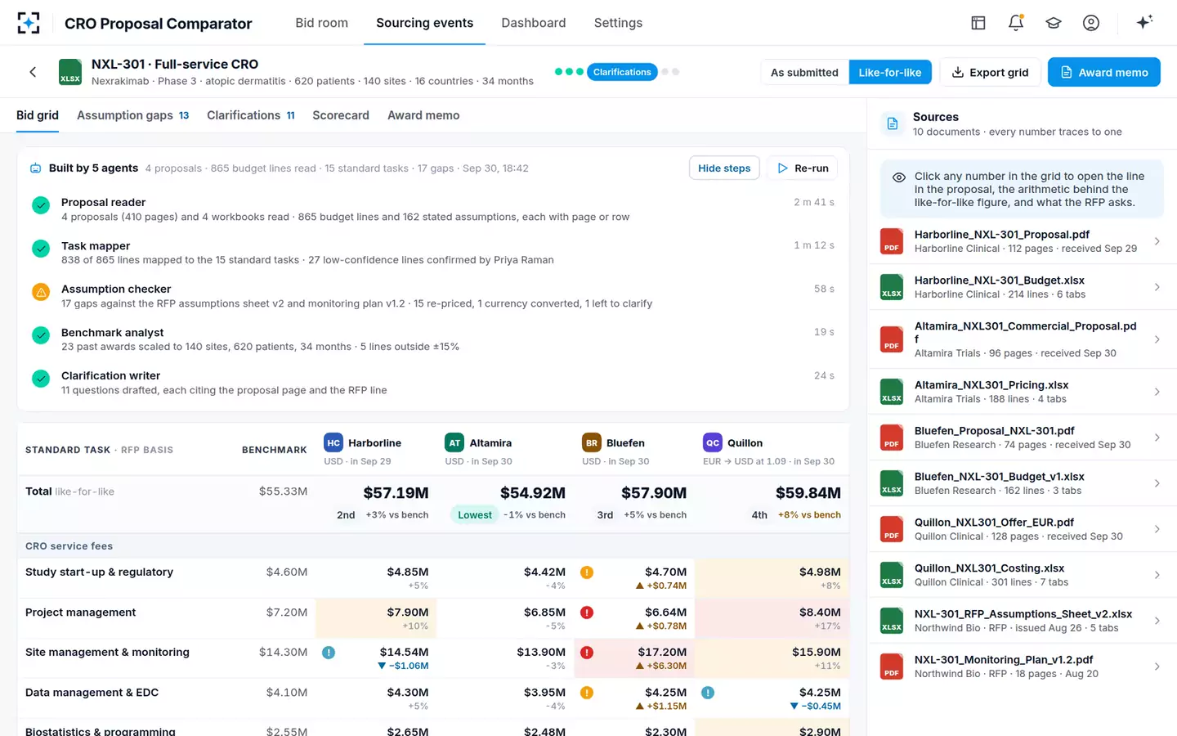The width and height of the screenshot is (1177, 736).
Task: Click Bluefen Site management red alert icon
Action: (x=587, y=653)
